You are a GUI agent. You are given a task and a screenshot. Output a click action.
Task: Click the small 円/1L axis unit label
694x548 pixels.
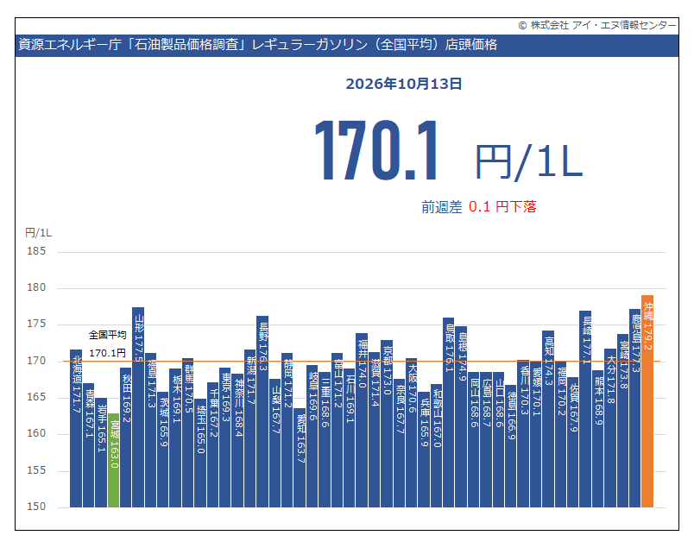coord(38,233)
